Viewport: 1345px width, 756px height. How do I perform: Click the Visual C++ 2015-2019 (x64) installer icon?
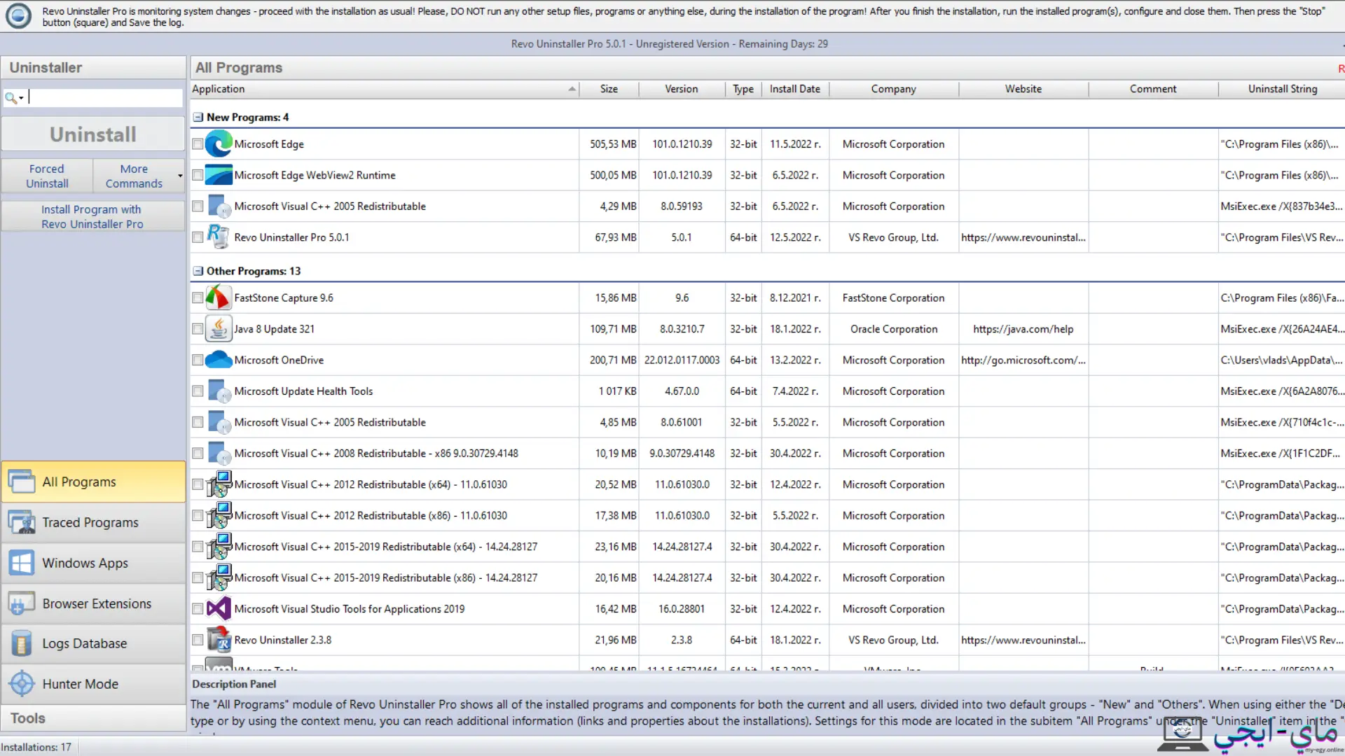tap(219, 547)
